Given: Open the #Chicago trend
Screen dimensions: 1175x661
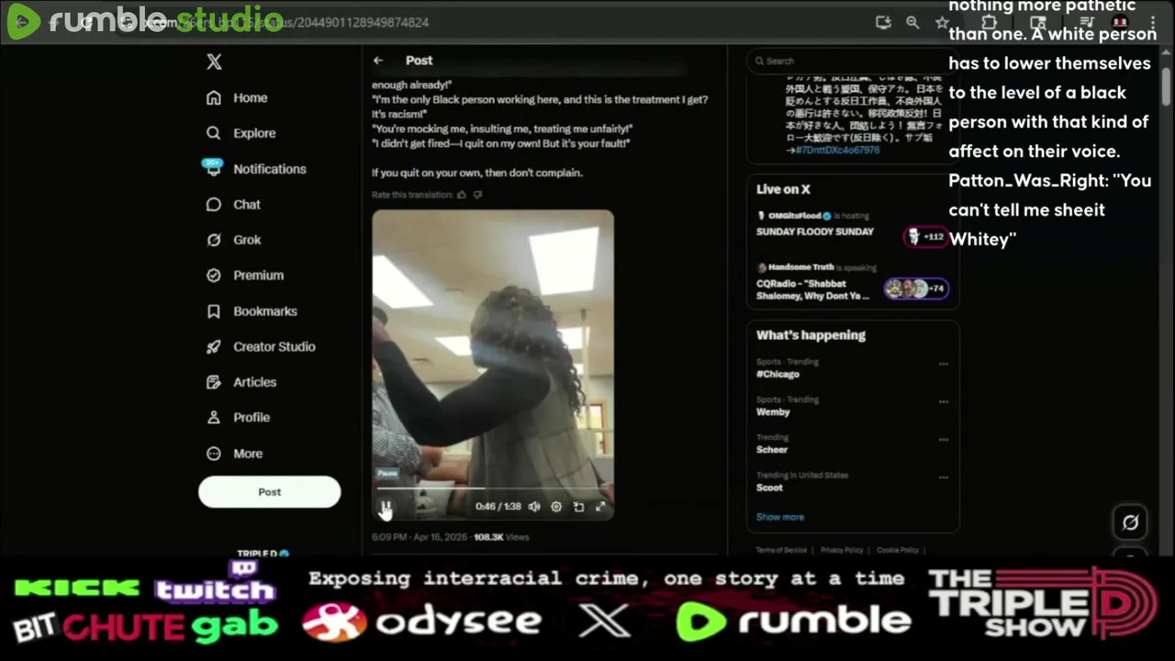Looking at the screenshot, I should click(x=778, y=375).
